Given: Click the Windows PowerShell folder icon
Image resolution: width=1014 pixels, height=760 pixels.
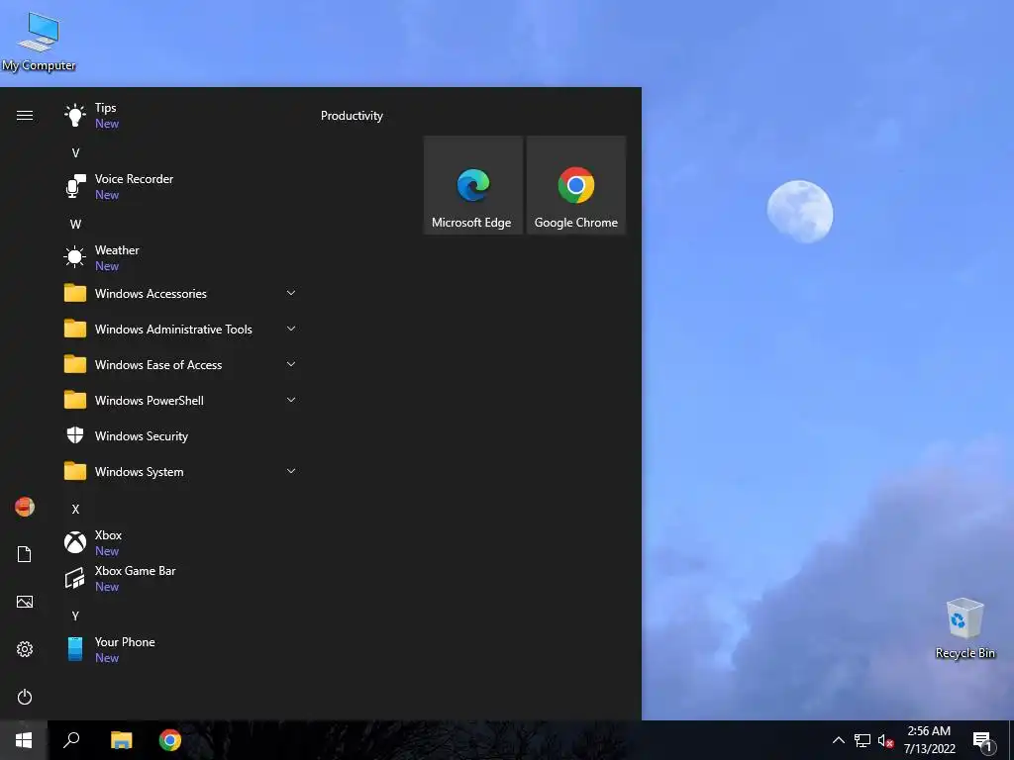Looking at the screenshot, I should point(75,400).
